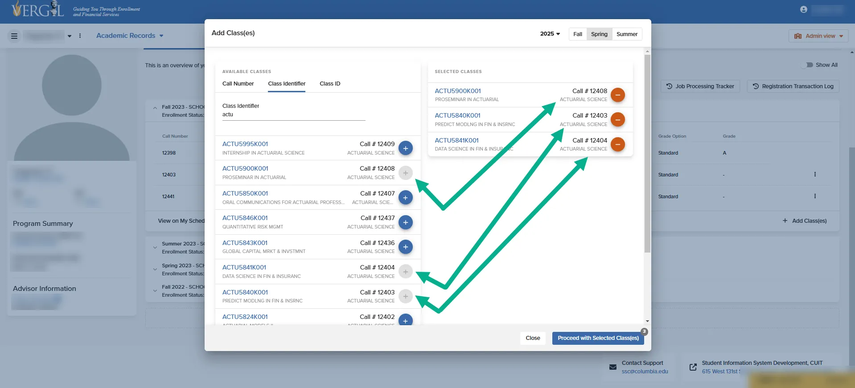The height and width of the screenshot is (388, 855).
Task: Remove selected class ACTU5841K001
Action: 617,144
